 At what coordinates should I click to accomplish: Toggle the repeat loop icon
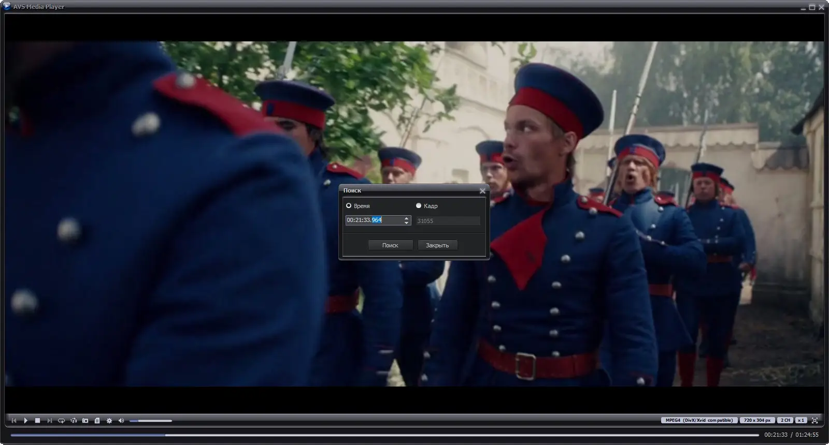(62, 421)
